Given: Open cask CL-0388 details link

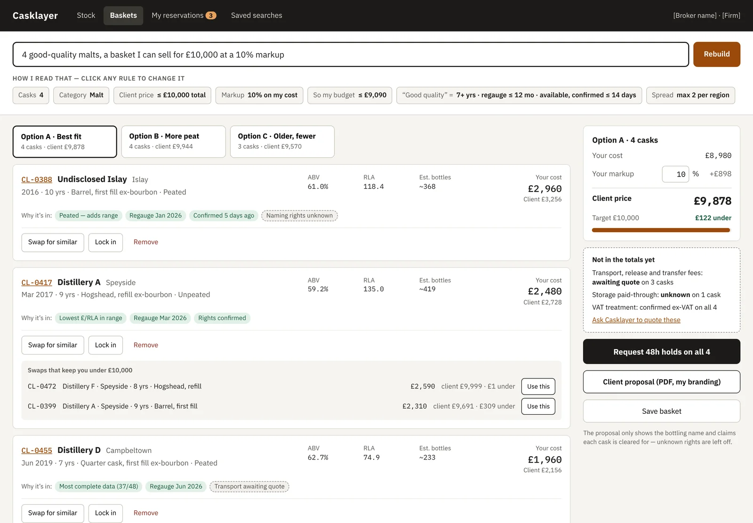Looking at the screenshot, I should point(37,179).
